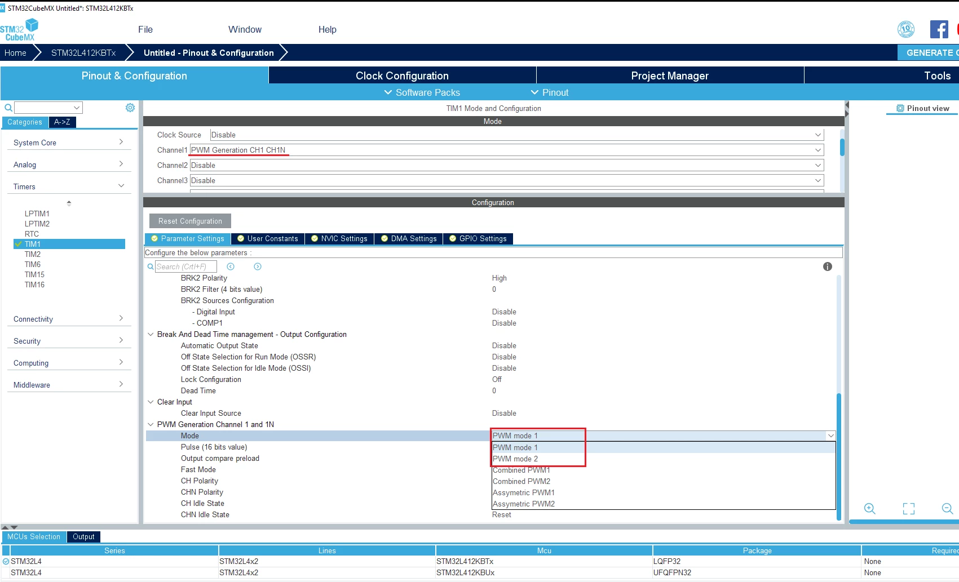The width and height of the screenshot is (959, 582).
Task: Select LPTIM1 in the Timers list
Action: click(37, 214)
